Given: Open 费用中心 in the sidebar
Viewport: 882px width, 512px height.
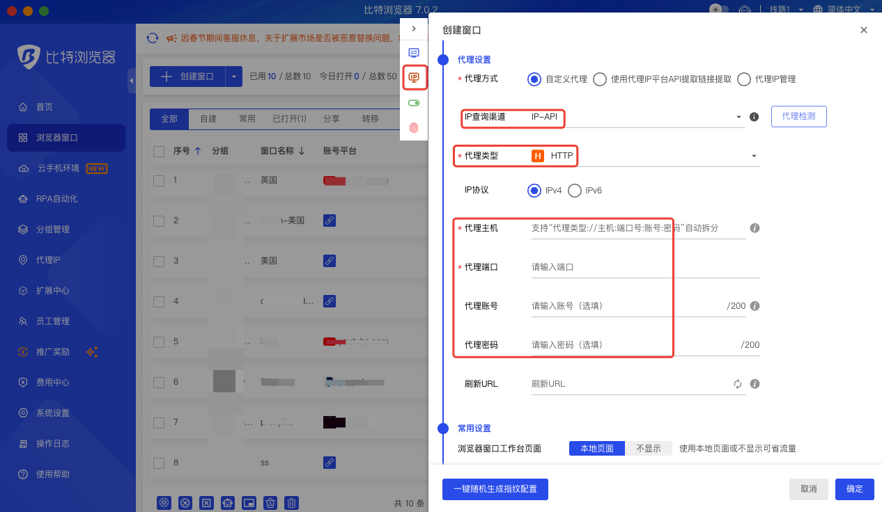Looking at the screenshot, I should pyautogui.click(x=53, y=383).
